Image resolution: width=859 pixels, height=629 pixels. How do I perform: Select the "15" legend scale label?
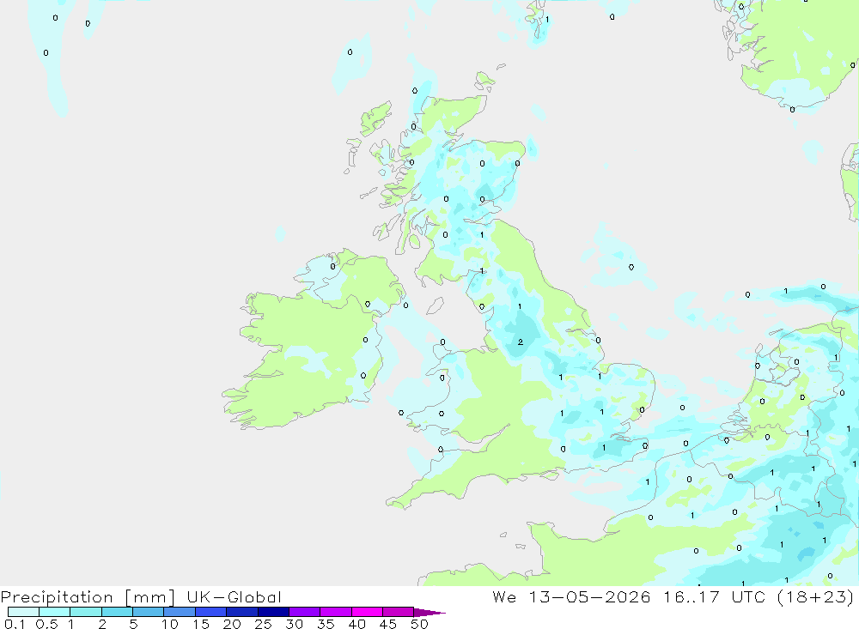pos(201,624)
